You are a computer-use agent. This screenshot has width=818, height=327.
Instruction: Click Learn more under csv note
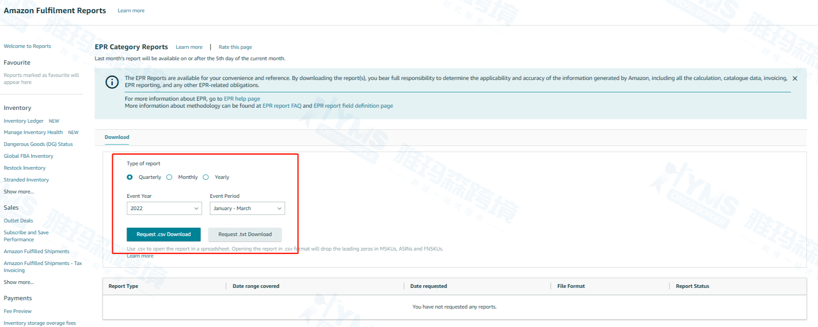(140, 256)
